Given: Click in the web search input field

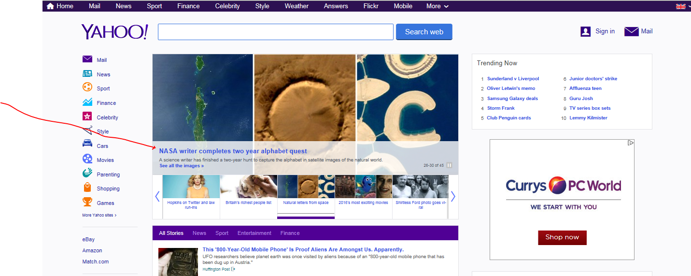Looking at the screenshot, I should tap(276, 32).
